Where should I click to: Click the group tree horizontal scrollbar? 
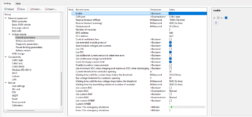[20, 110]
